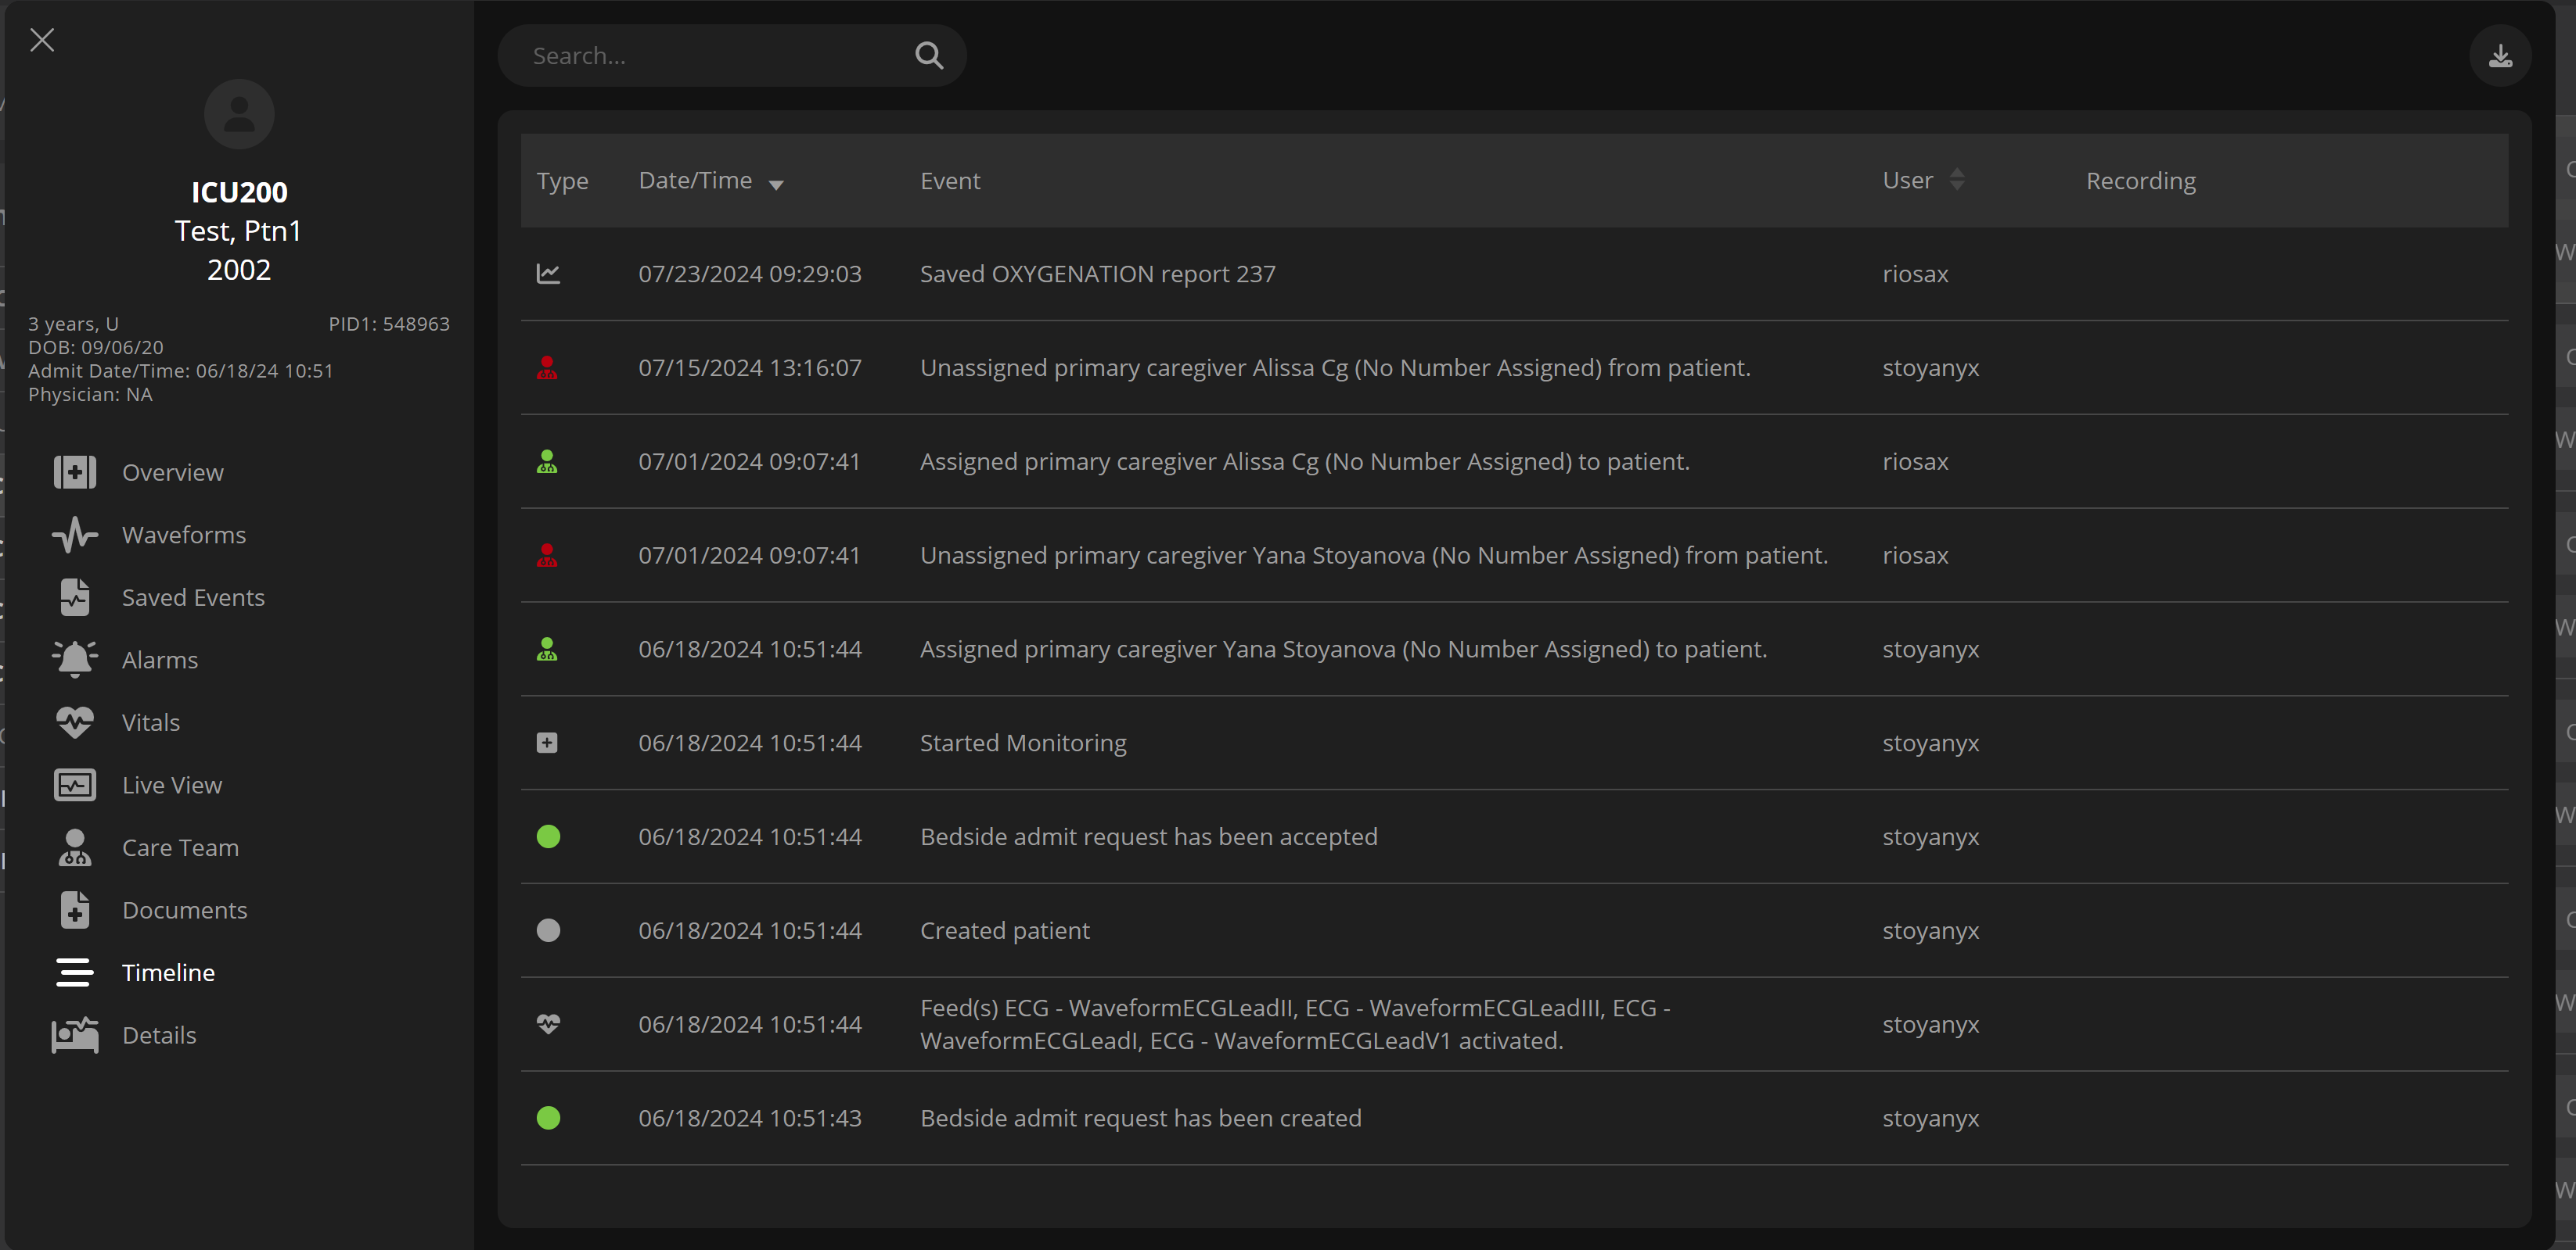Click 'Admit Date/Time: 06/18/24 10:51' text
The height and width of the screenshot is (1250, 2576).
click(x=180, y=371)
